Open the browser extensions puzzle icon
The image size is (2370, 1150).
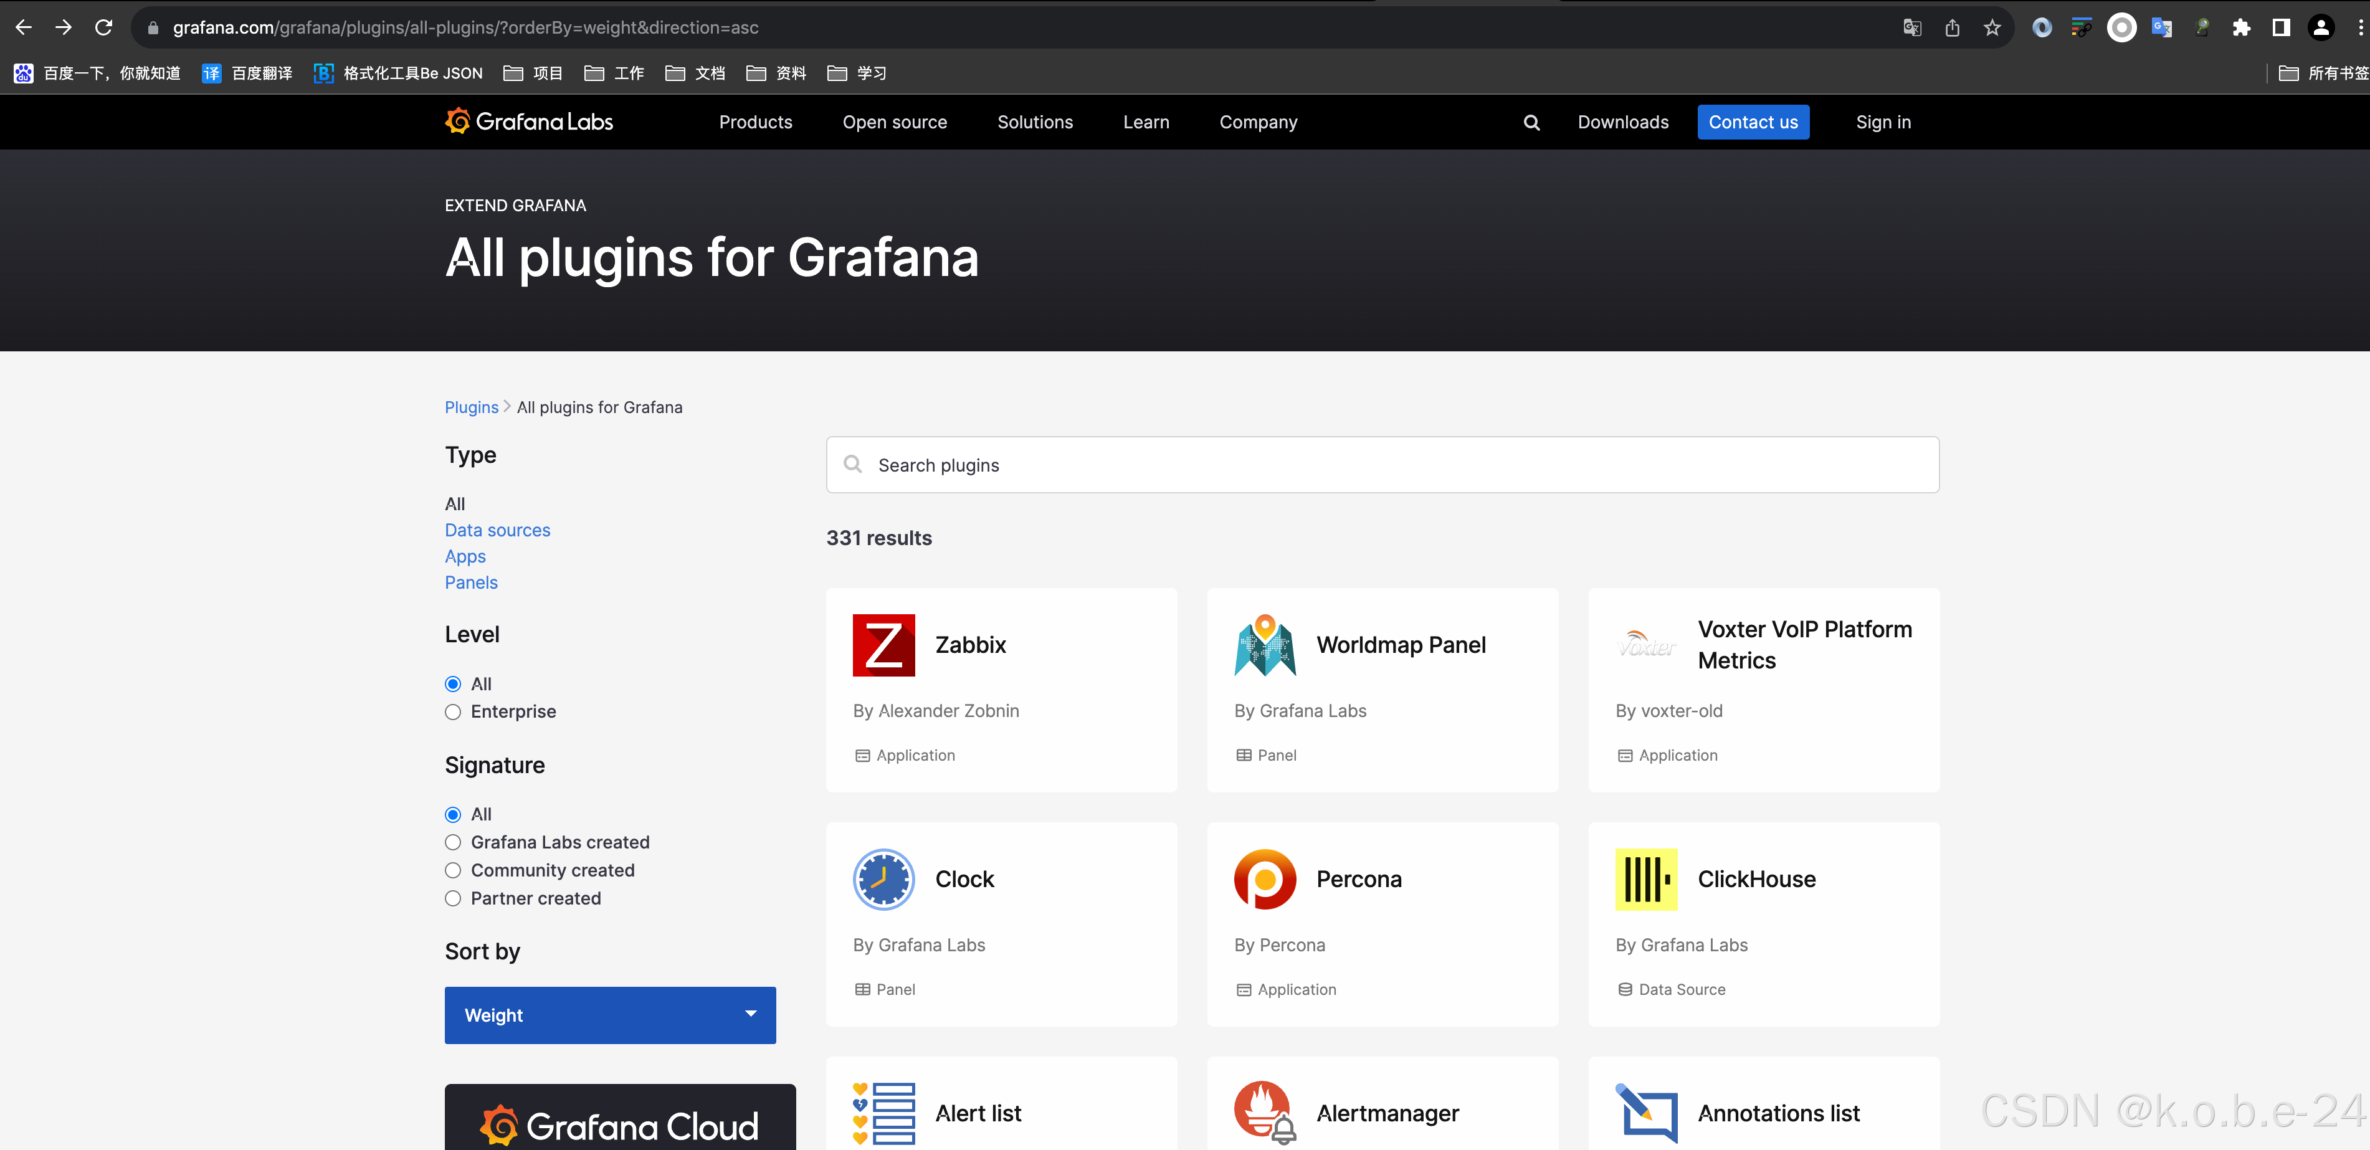click(x=2241, y=27)
